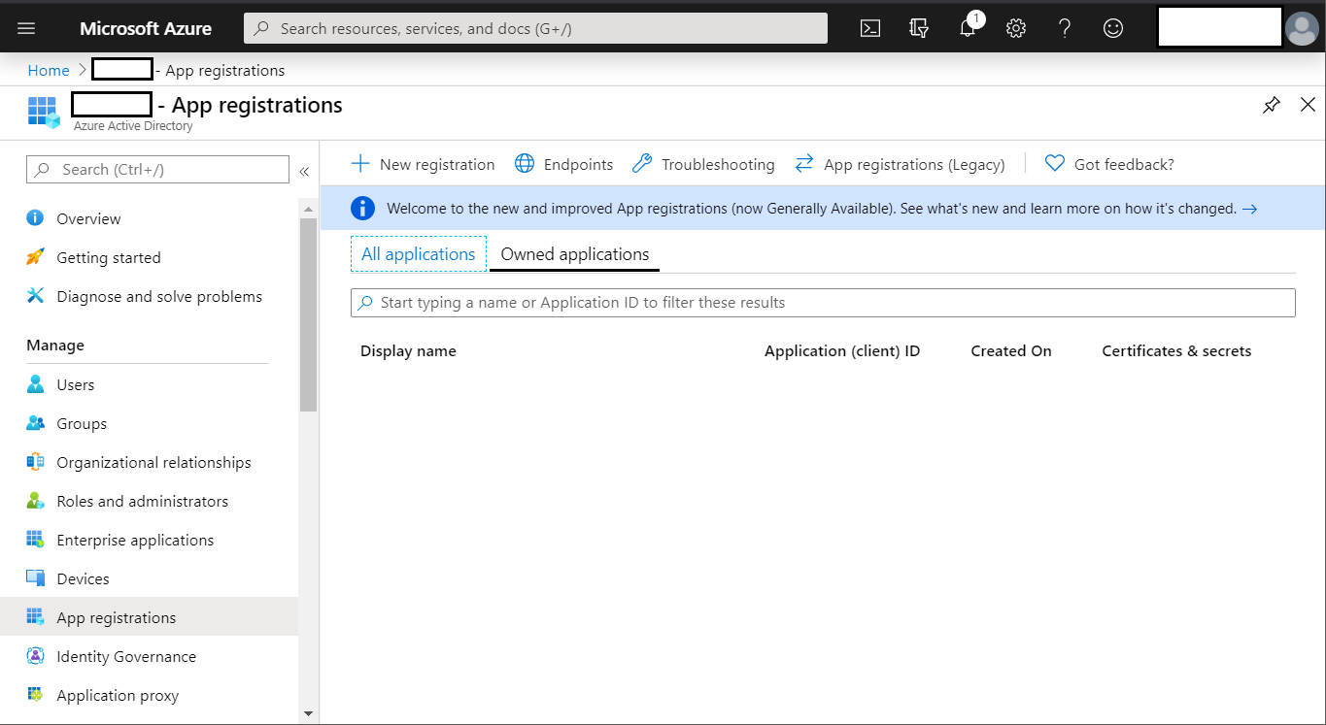This screenshot has width=1326, height=725.
Task: Click the sidebar scrollbar down arrow
Action: point(309,713)
